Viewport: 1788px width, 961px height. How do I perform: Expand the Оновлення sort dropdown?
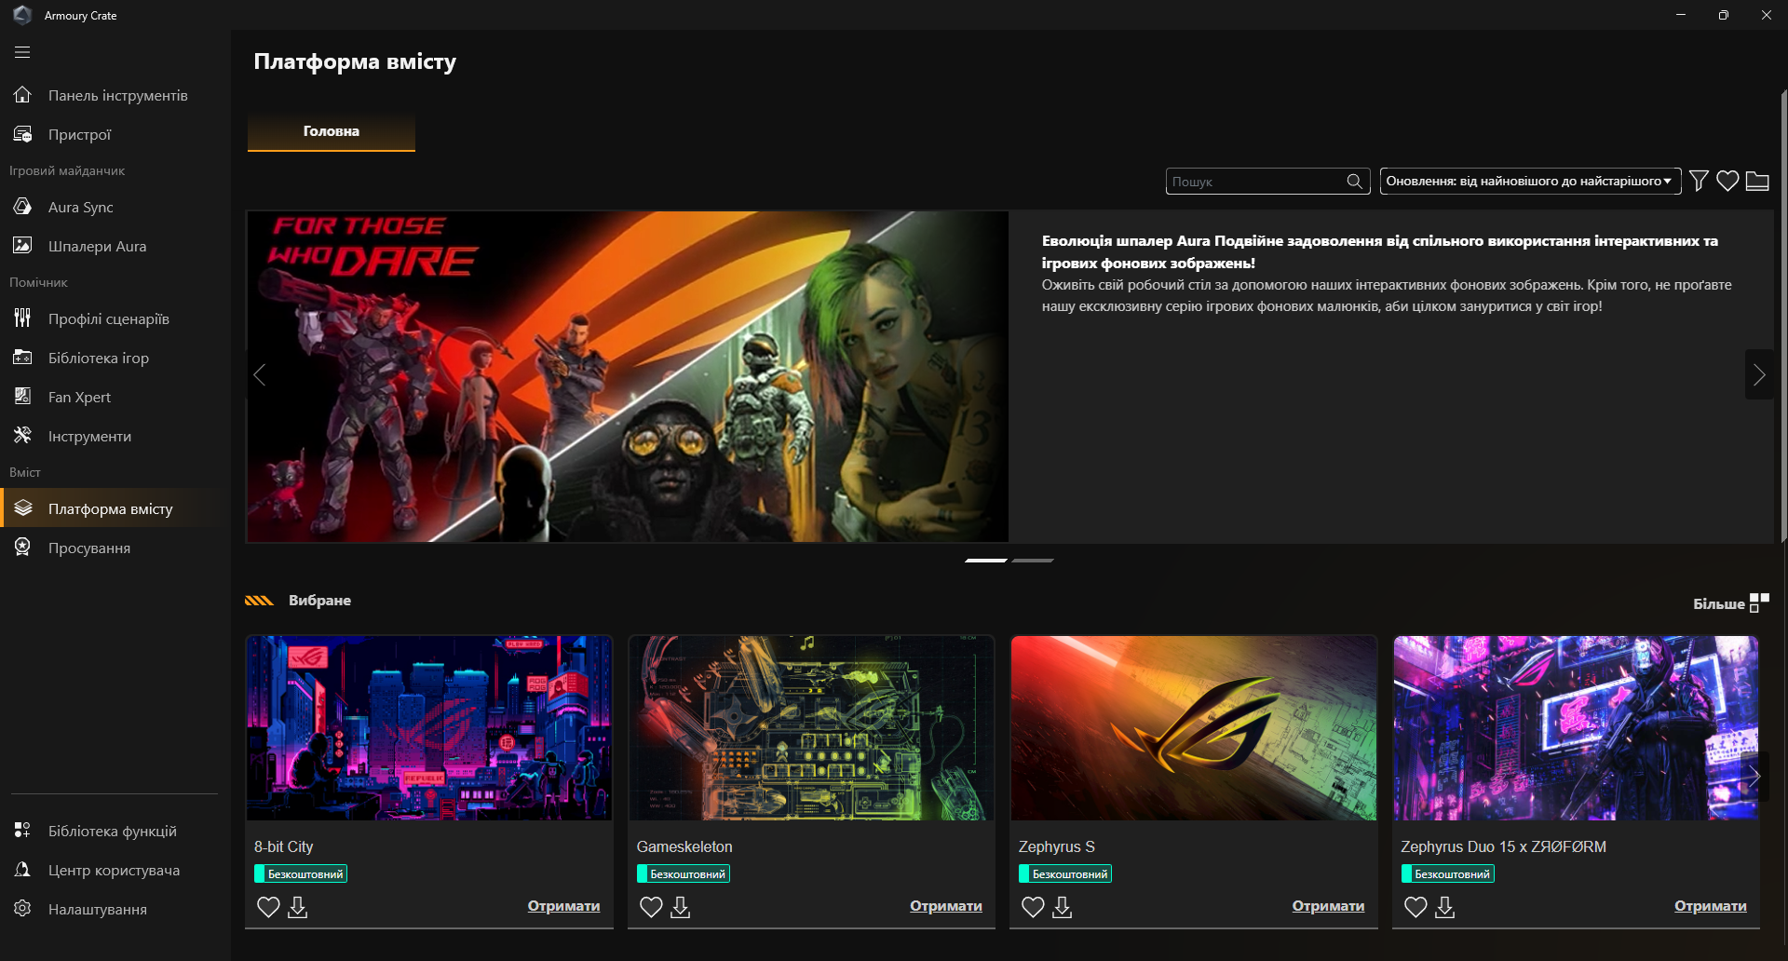1530,181
